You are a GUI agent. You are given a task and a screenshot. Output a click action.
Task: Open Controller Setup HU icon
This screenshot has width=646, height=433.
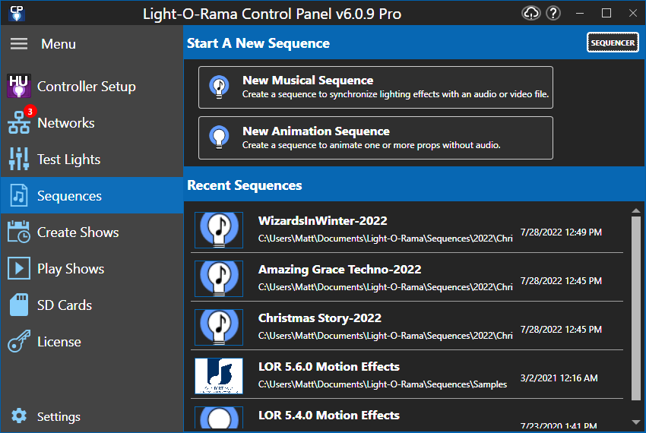[19, 86]
